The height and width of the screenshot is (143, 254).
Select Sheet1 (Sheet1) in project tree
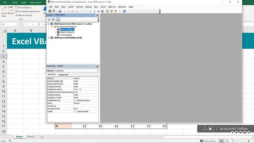coord(67,29)
